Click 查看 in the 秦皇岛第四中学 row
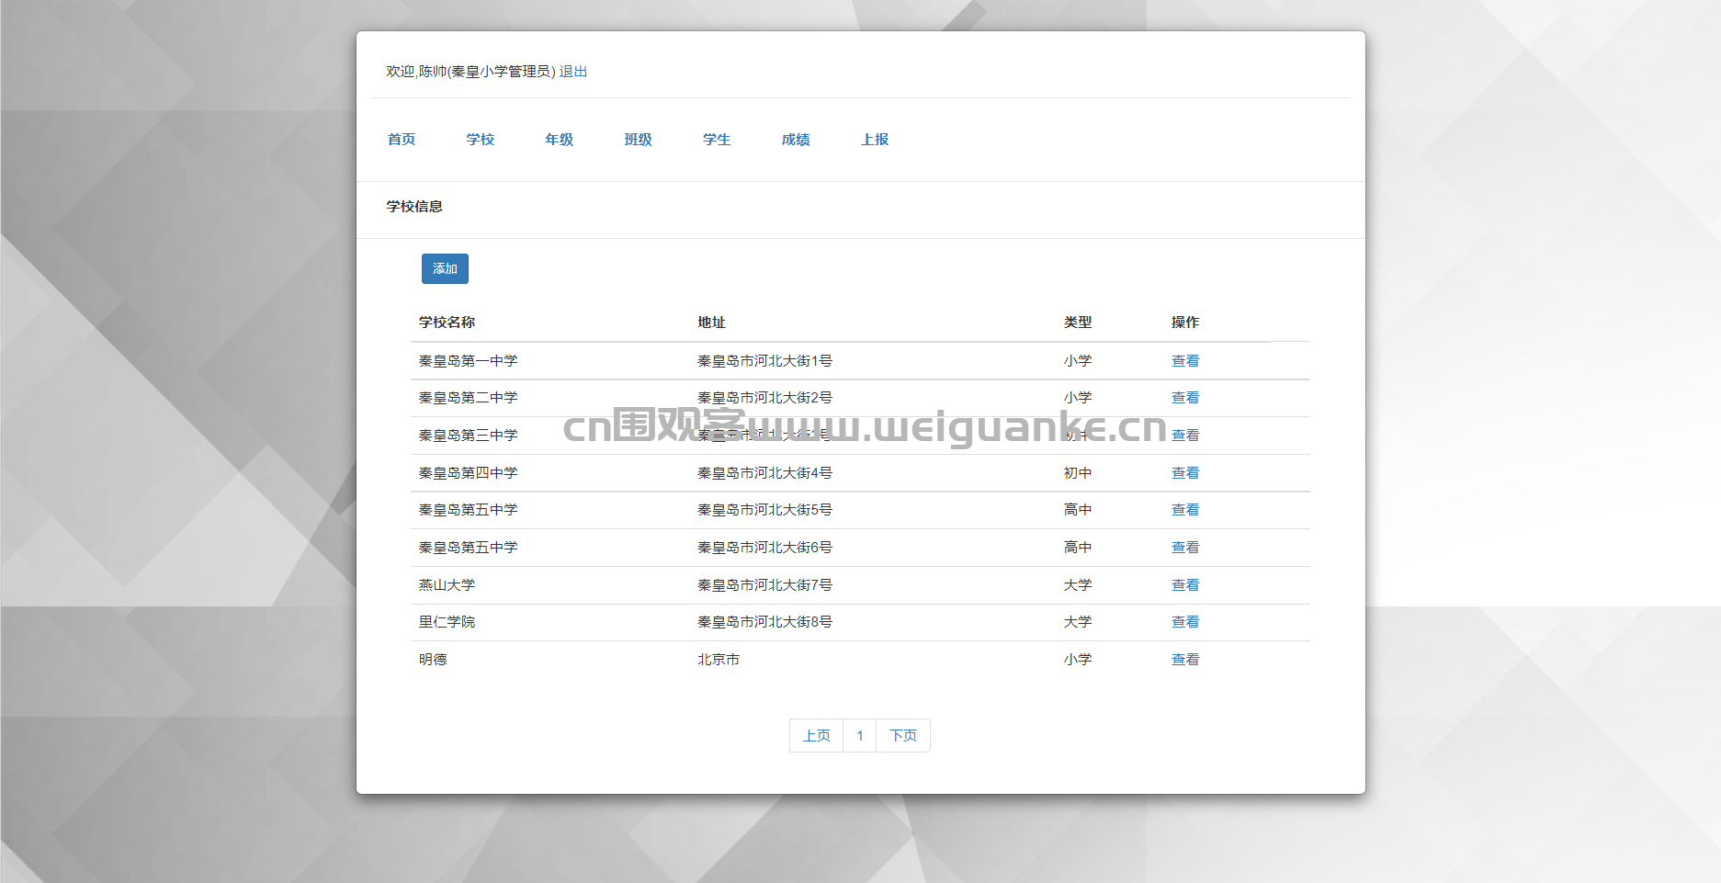Viewport: 1721px width, 883px height. tap(1185, 473)
